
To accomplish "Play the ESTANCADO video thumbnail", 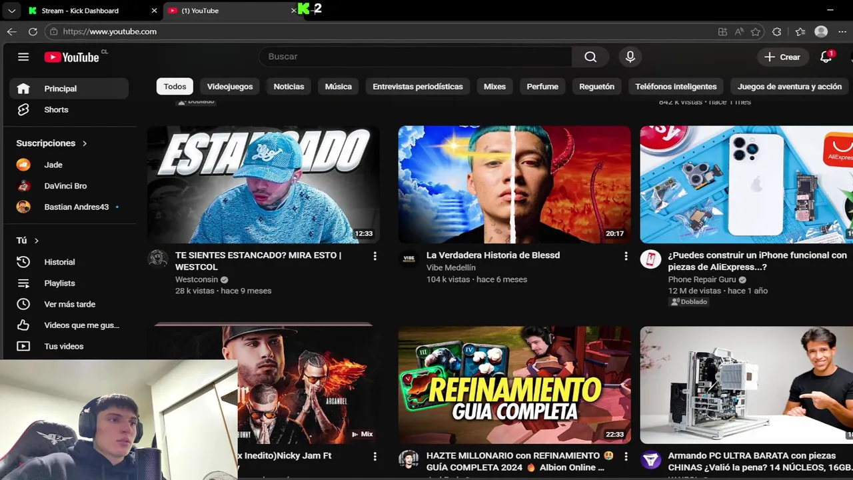I will pyautogui.click(x=263, y=185).
